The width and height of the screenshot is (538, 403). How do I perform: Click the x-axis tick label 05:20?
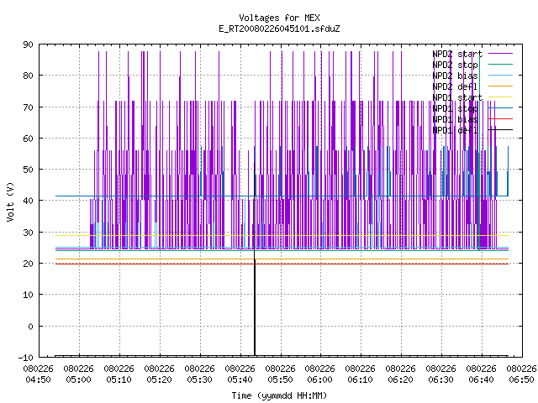click(159, 379)
